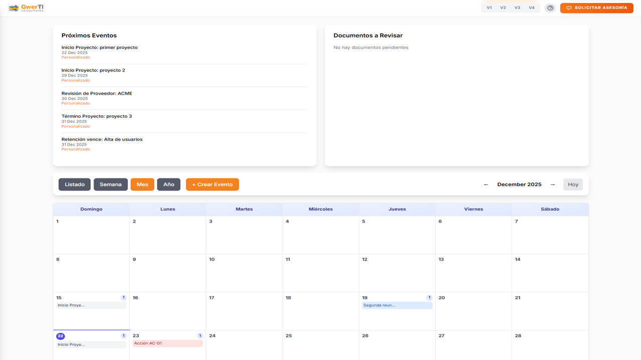Open the Segunda reunión blue event

coord(397,305)
